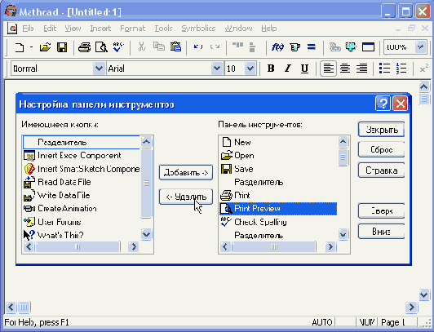The width and height of the screenshot is (434, 332).
Task: Open the Edit menu
Action: pos(50,29)
